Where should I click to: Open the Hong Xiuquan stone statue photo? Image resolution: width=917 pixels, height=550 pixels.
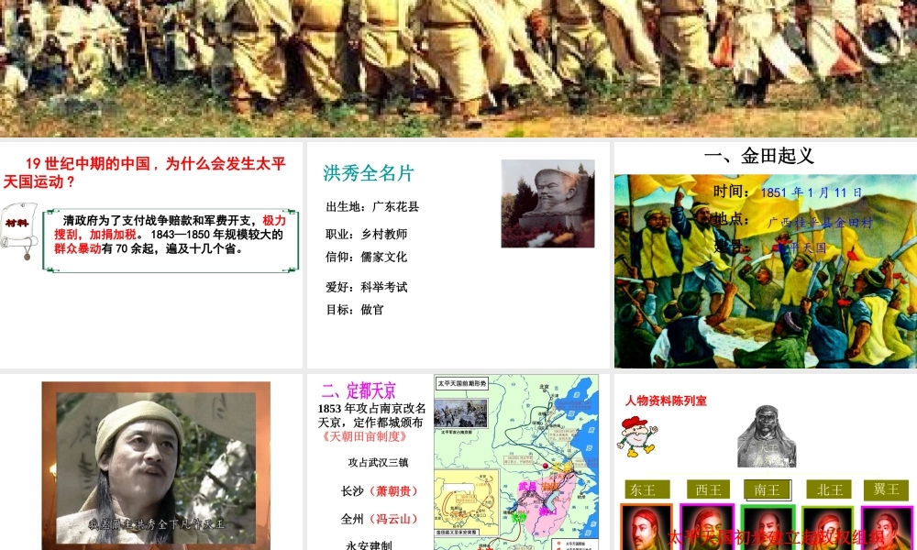coord(547,203)
